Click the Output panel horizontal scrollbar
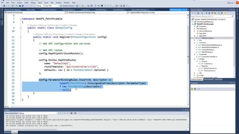Viewport: 239px width, 134px height. click(31, 130)
